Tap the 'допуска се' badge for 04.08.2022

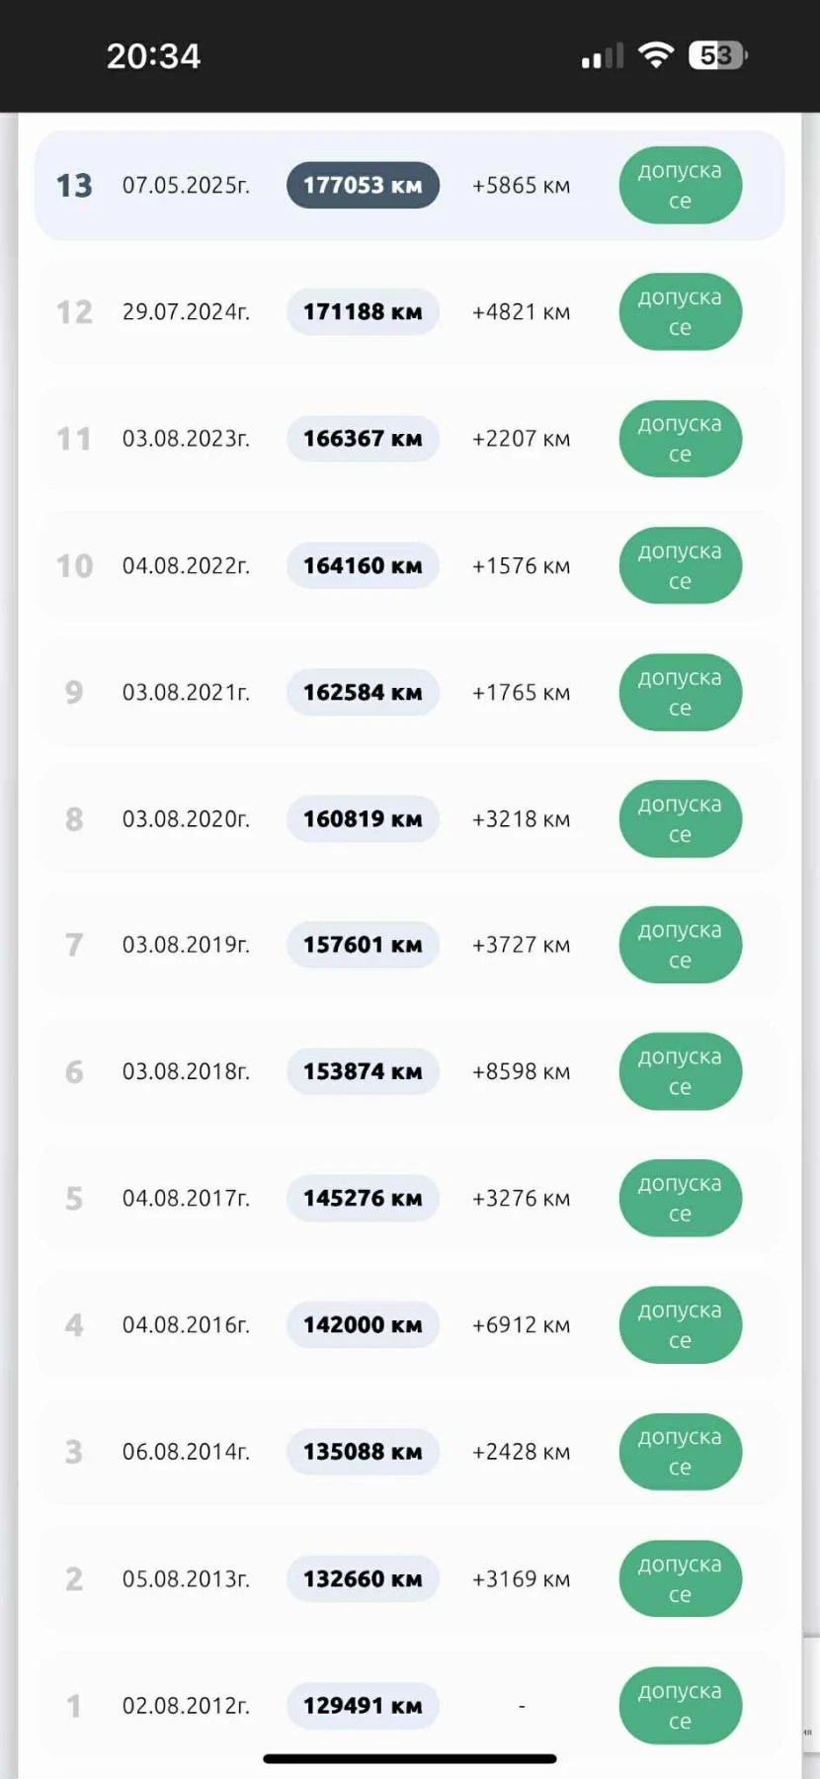tap(680, 566)
